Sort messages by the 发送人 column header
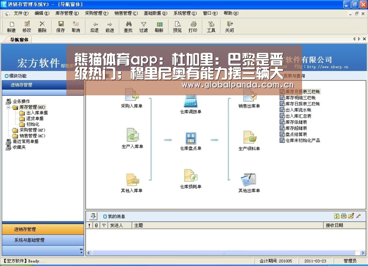368x266 pixels. pyautogui.click(x=120, y=225)
